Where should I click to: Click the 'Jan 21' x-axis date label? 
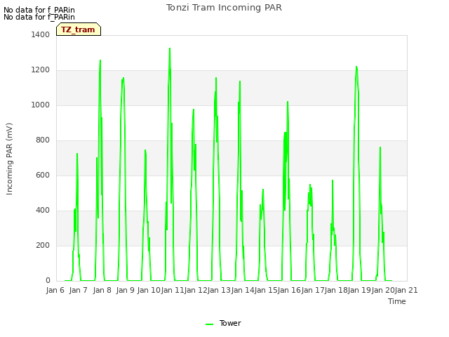[x=406, y=290]
